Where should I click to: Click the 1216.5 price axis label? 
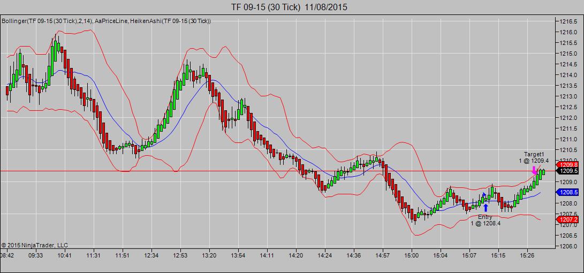tap(568, 21)
